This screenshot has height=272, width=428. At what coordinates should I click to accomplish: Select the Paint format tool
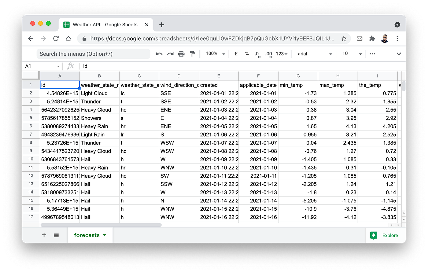coord(192,53)
